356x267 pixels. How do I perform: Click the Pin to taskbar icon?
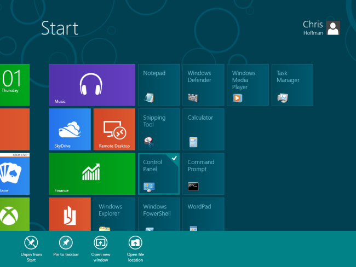coord(66,242)
